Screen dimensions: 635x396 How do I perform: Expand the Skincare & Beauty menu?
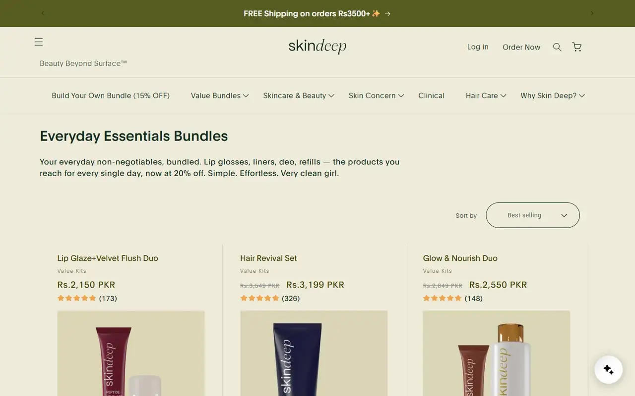pyautogui.click(x=299, y=96)
